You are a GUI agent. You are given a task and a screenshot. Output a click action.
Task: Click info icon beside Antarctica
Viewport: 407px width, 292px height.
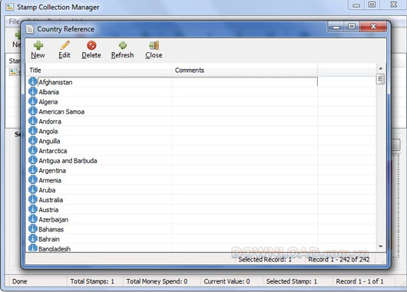coord(33,150)
